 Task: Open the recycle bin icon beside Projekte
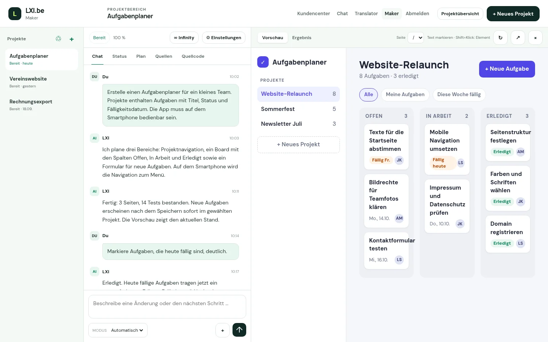[x=58, y=39]
